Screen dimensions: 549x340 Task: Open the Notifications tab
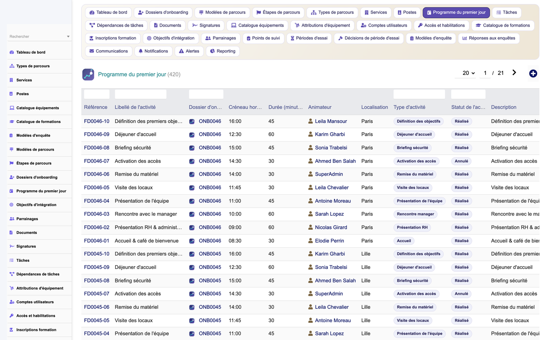point(153,51)
